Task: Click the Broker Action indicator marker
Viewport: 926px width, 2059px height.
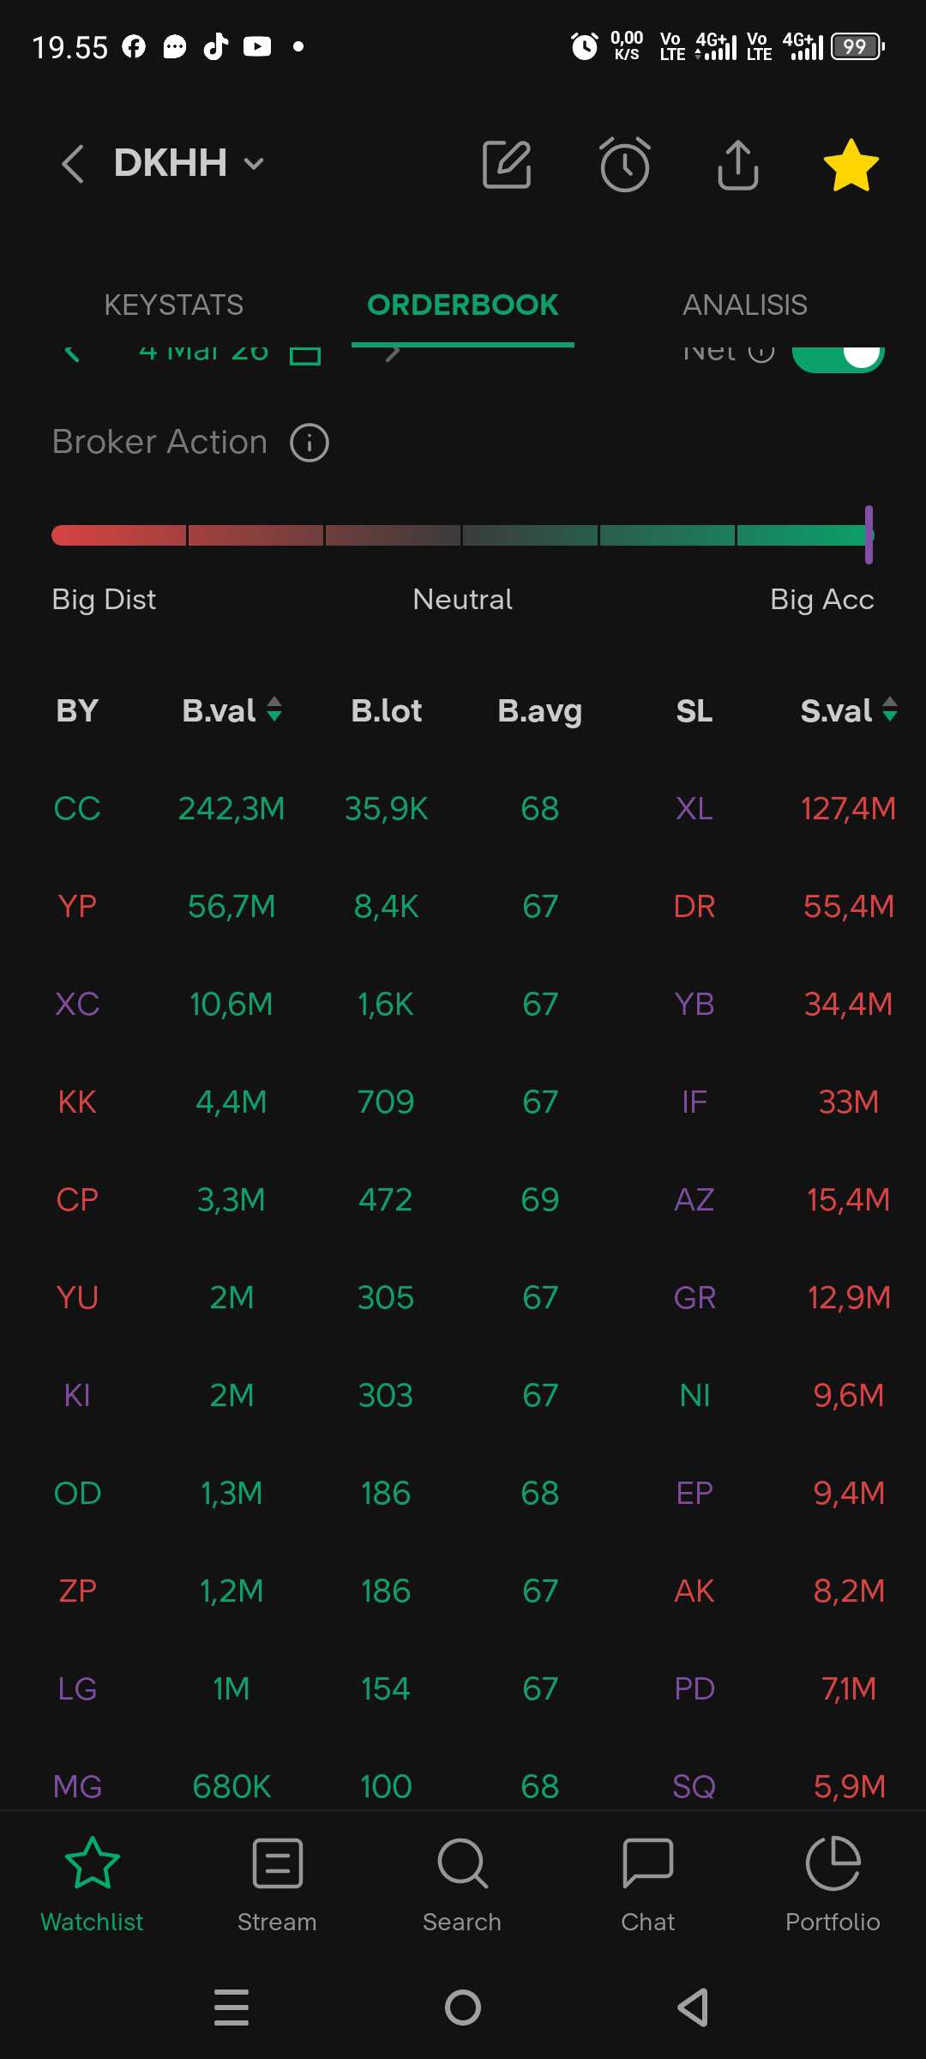Action: coord(869,534)
